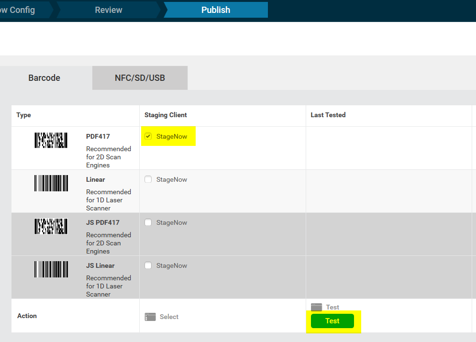Click the JS PDF417 barcode image
The width and height of the screenshot is (476, 342).
51,226
